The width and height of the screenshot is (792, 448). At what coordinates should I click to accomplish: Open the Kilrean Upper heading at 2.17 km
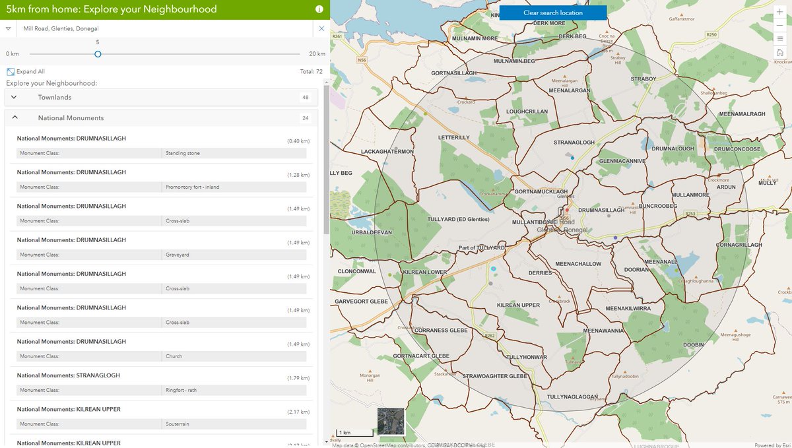[69, 409]
